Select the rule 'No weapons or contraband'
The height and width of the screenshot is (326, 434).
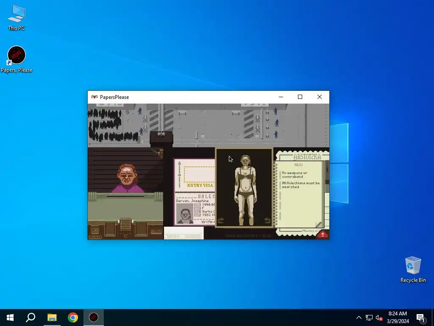pos(295,174)
